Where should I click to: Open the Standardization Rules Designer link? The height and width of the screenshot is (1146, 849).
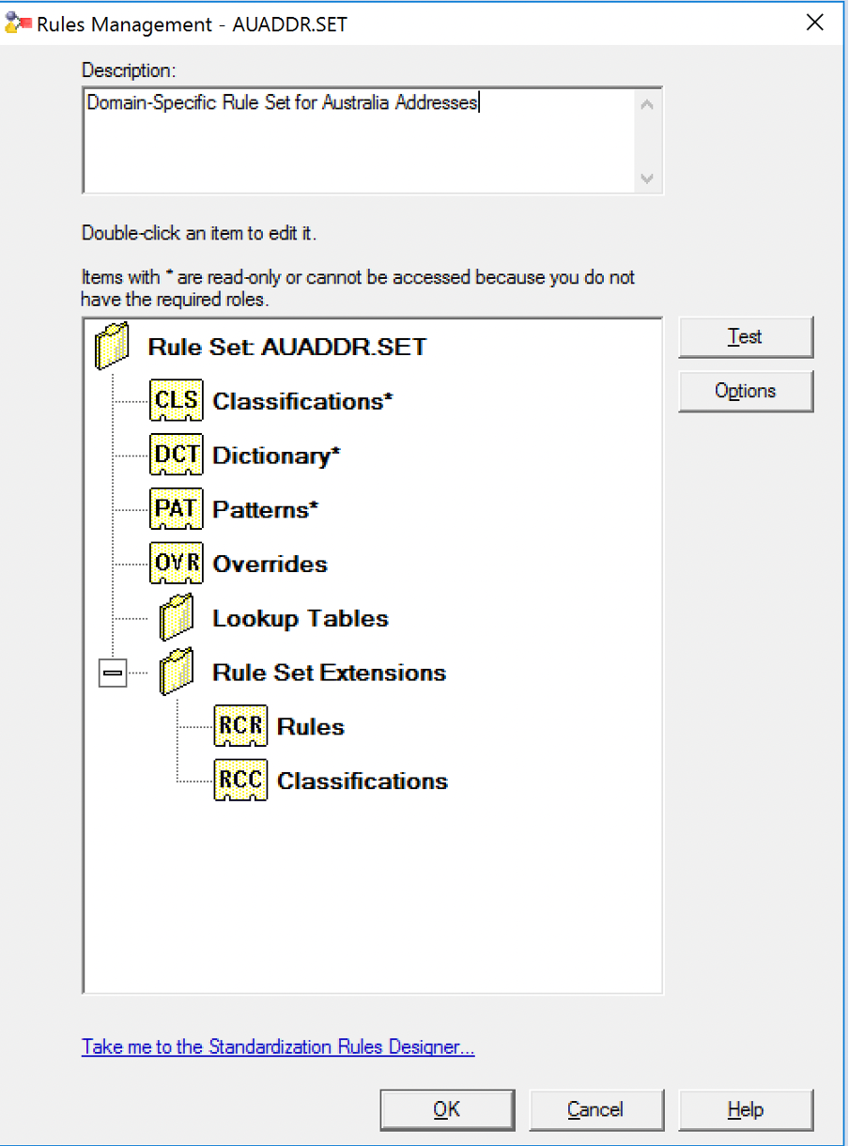[278, 1046]
